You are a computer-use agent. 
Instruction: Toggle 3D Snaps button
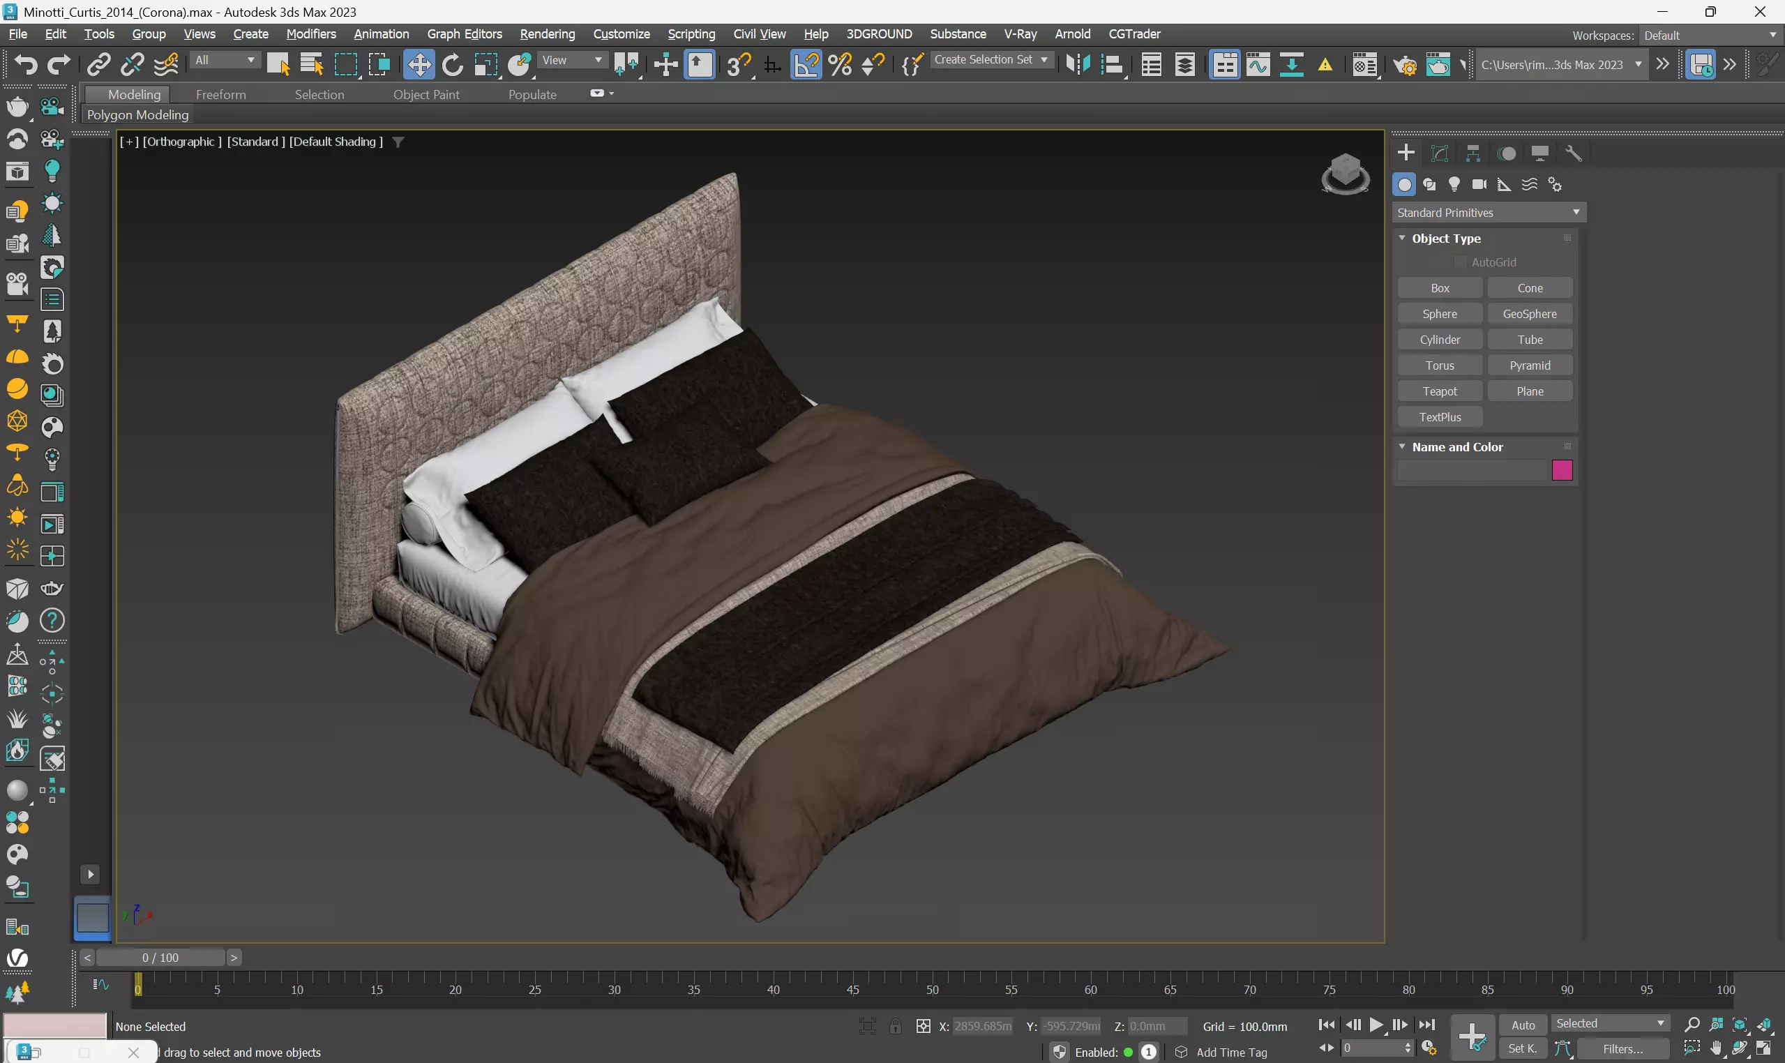(739, 64)
